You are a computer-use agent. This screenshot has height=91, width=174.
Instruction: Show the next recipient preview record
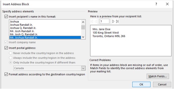(113, 21)
